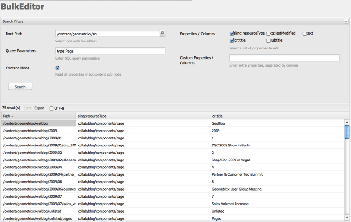
Task: Sort by the jcr:title column header
Action: click(x=277, y=116)
